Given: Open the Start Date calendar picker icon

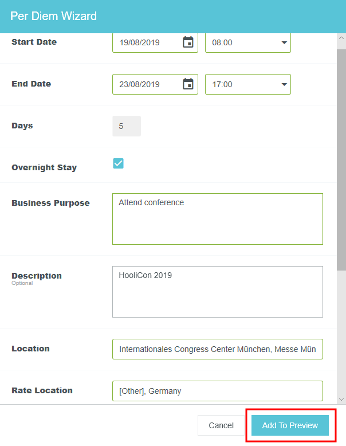Looking at the screenshot, I should [188, 42].
